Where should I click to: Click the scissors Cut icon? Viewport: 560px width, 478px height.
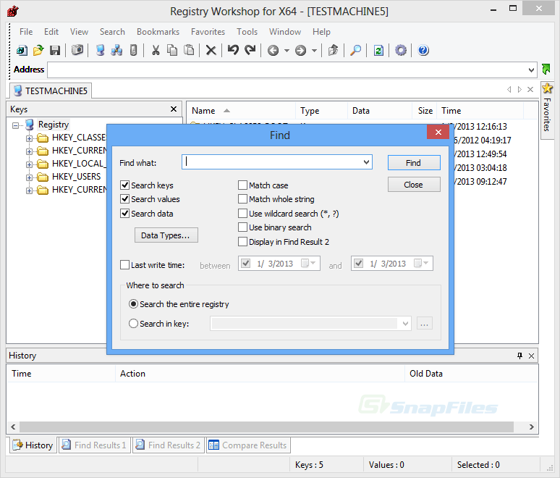pos(156,51)
